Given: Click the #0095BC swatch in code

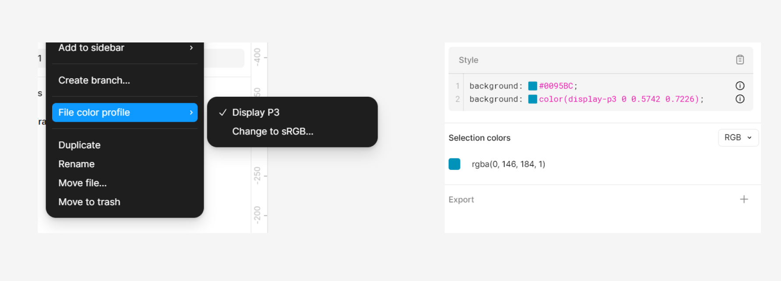Looking at the screenshot, I should [x=533, y=86].
